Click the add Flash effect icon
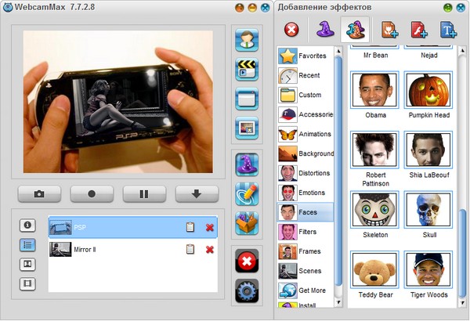470x321 pixels. coord(419,30)
